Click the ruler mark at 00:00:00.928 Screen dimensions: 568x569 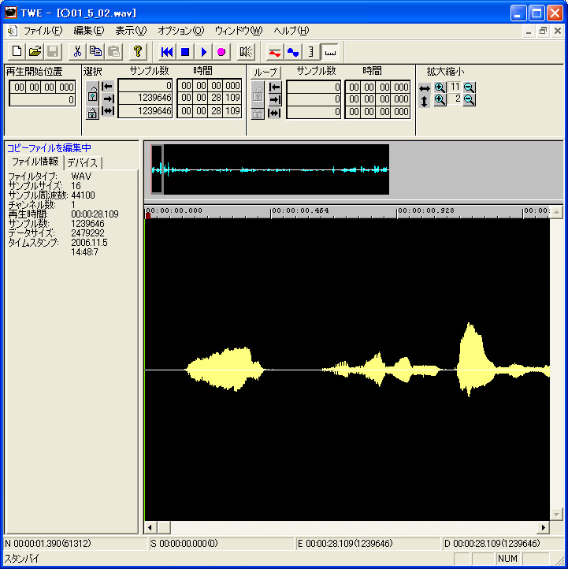pyautogui.click(x=426, y=211)
